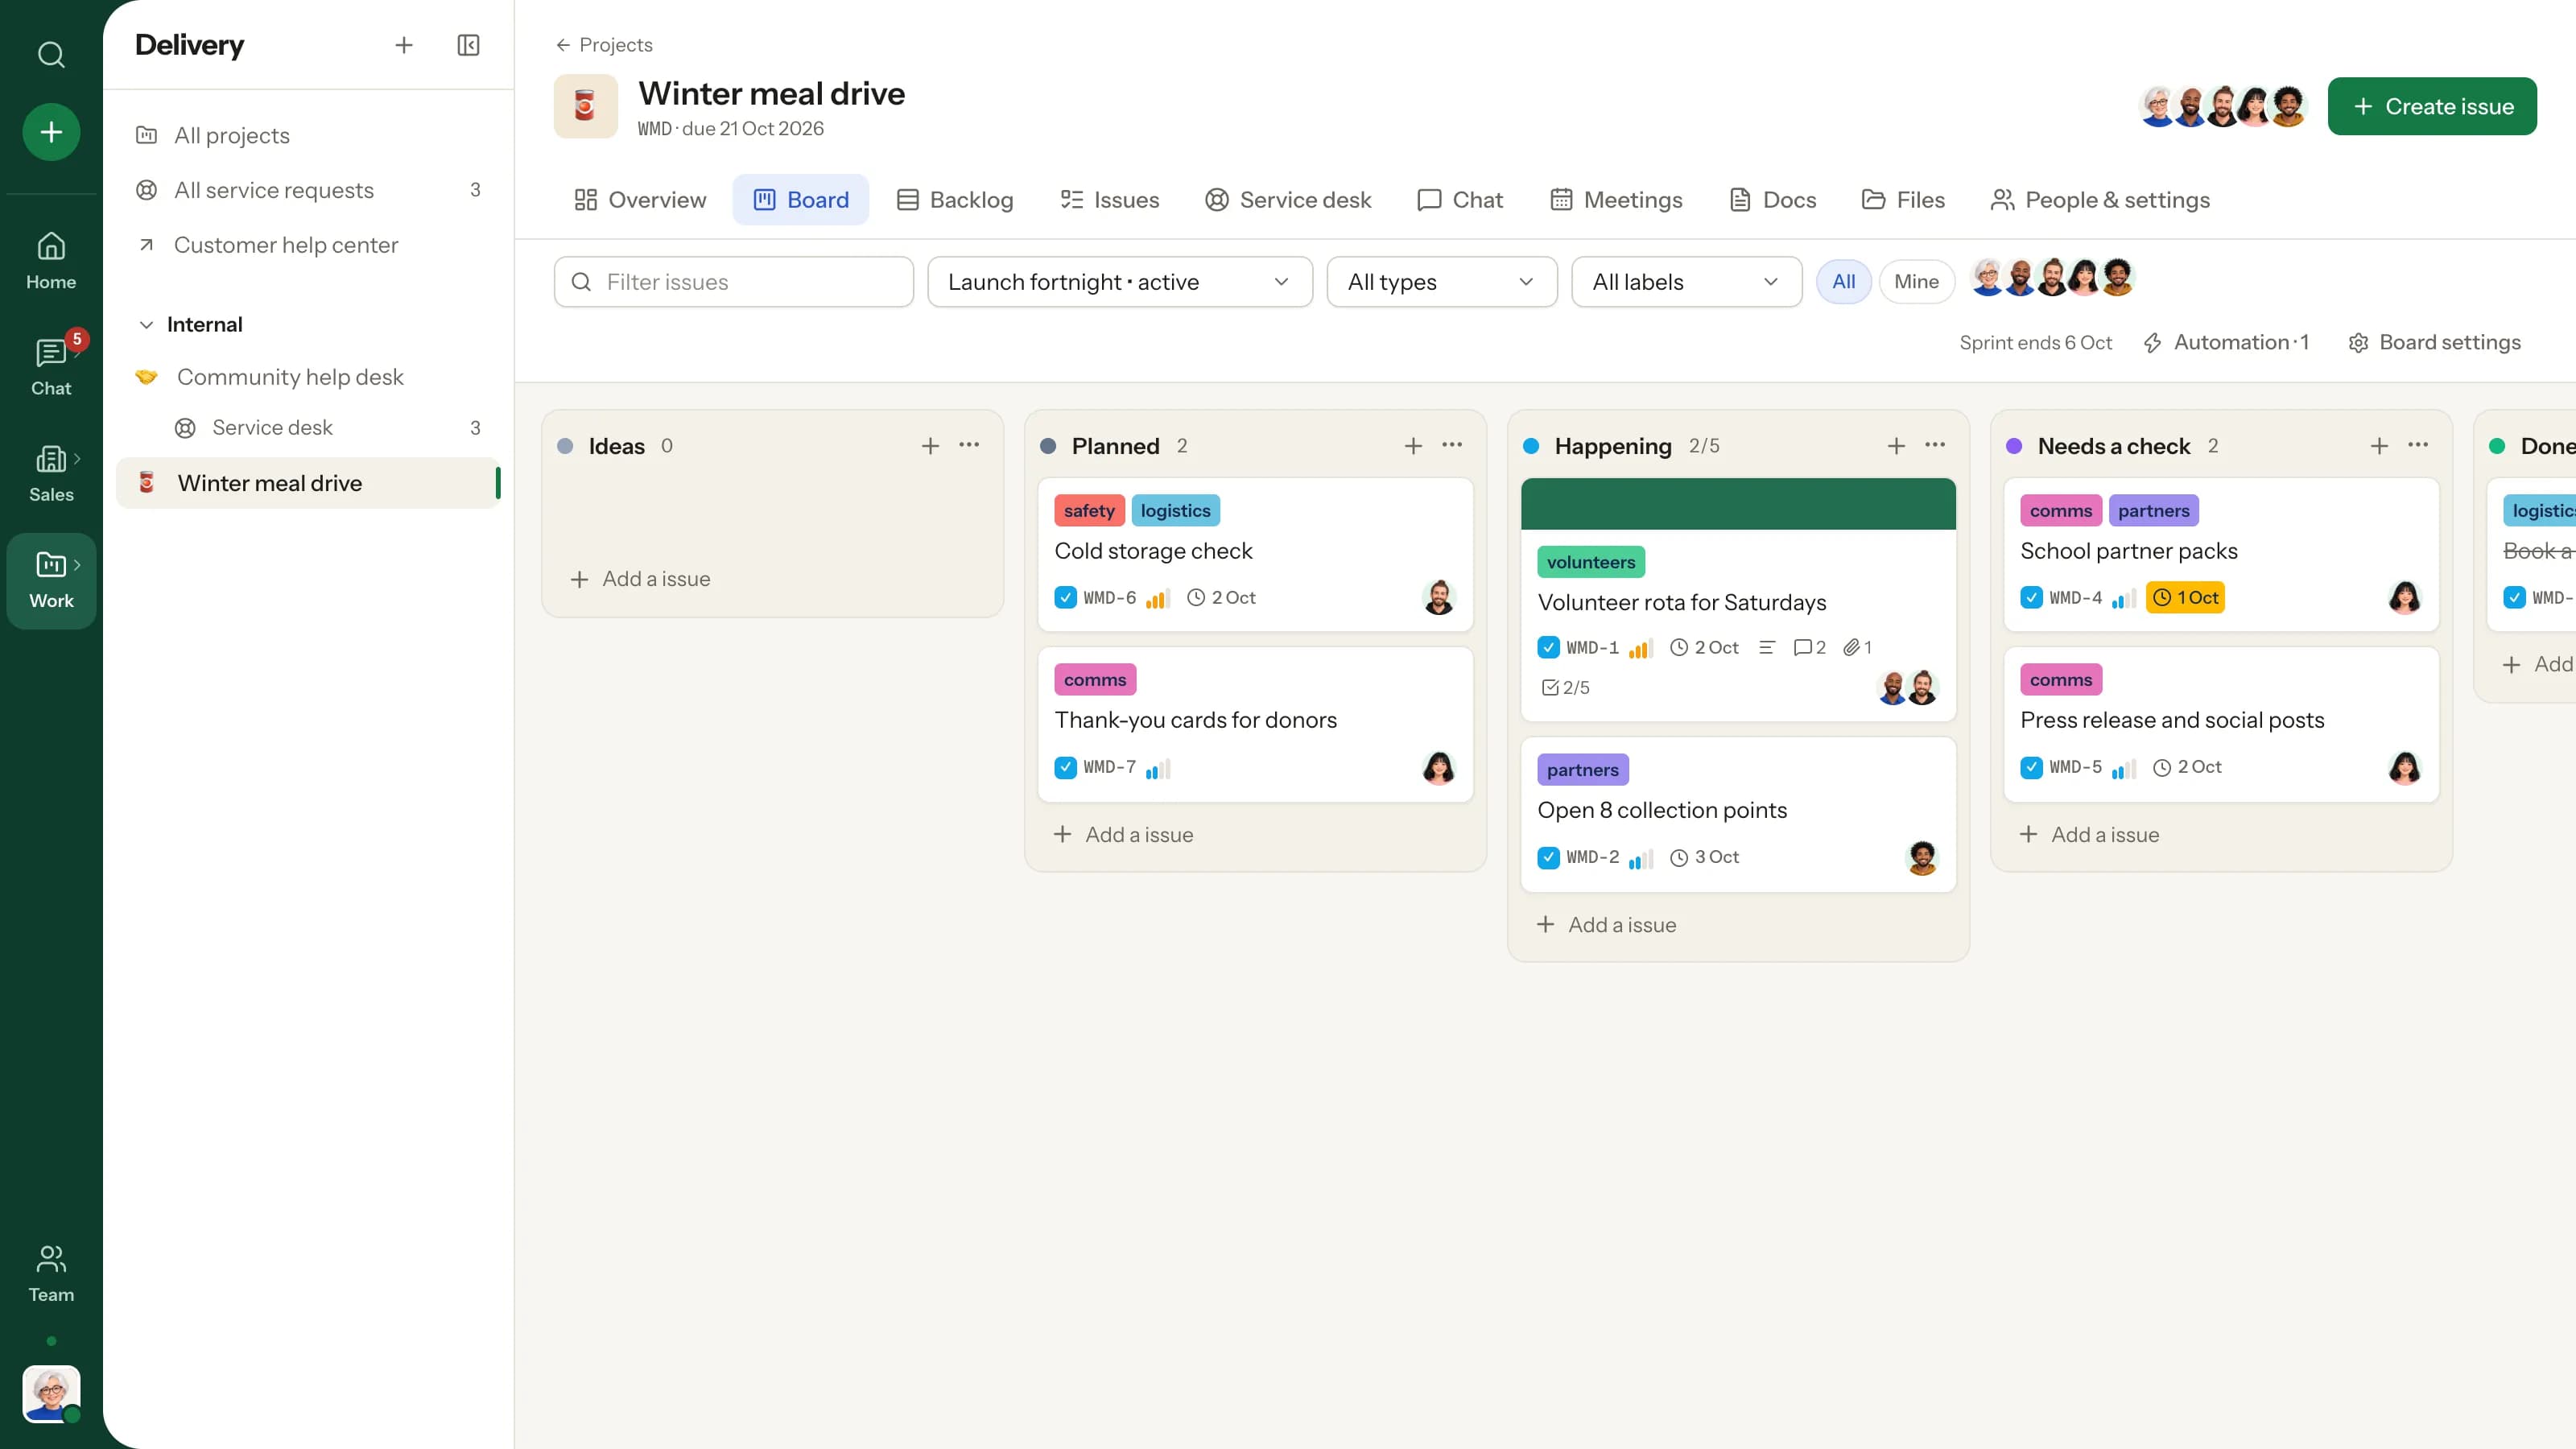Open the All labels dropdown
The width and height of the screenshot is (2576, 1449).
click(x=1686, y=282)
